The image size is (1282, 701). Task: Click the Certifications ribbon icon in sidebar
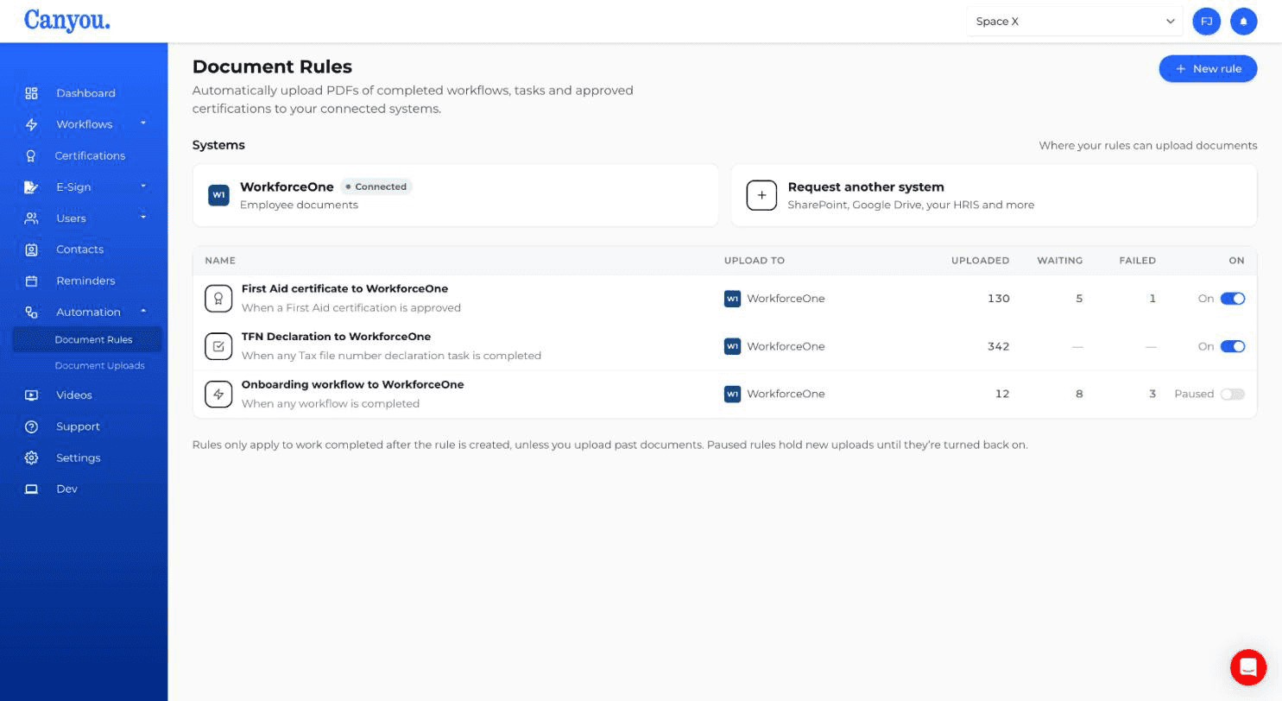point(31,155)
